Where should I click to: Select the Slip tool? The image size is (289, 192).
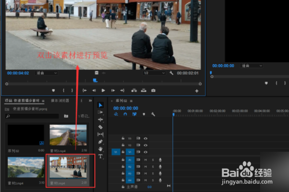(x=101, y=134)
